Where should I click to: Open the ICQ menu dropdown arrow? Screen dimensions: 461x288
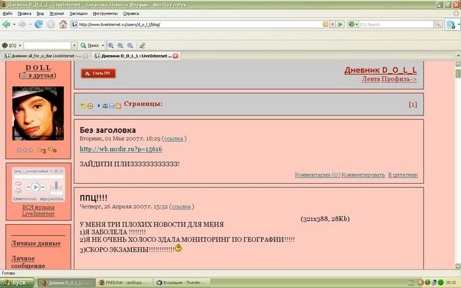tap(20, 45)
